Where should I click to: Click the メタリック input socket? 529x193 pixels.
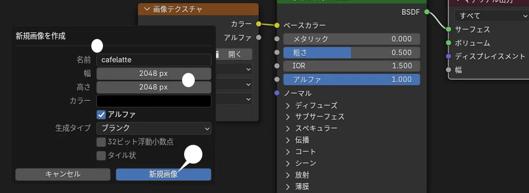coord(277,38)
